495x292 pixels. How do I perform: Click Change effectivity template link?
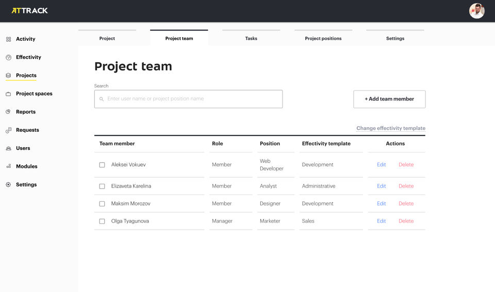tap(391, 128)
